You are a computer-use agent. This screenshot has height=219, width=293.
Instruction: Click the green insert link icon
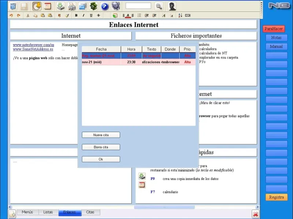[x=115, y=16]
